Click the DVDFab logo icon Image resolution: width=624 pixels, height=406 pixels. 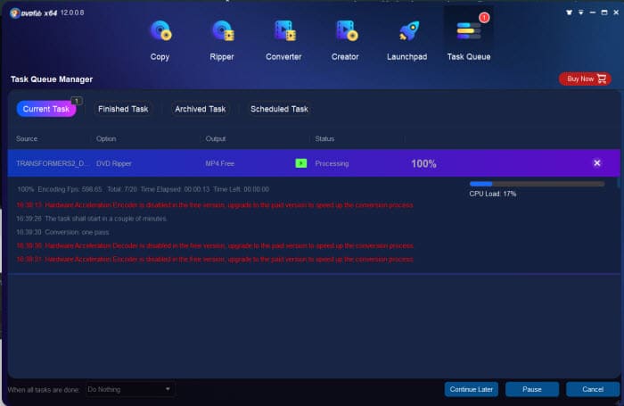15,13
